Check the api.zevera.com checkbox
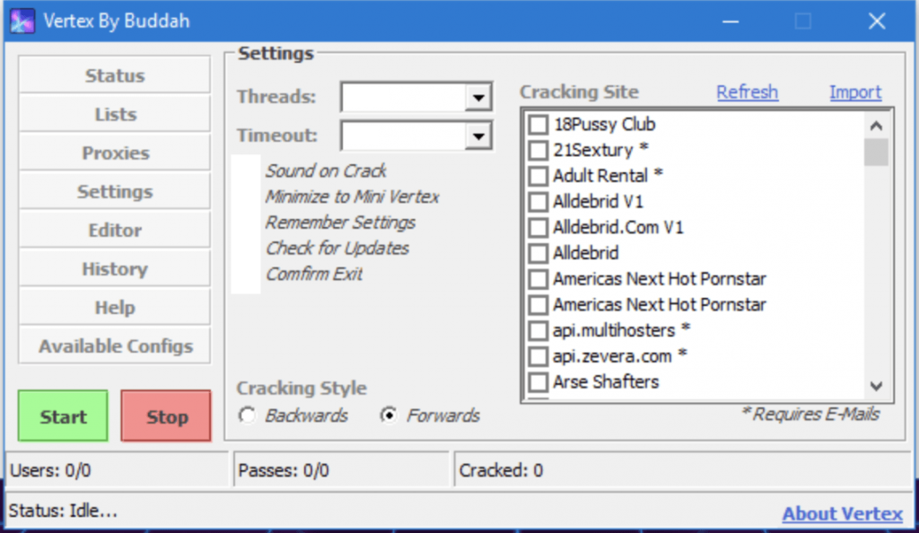919x533 pixels. 538,356
